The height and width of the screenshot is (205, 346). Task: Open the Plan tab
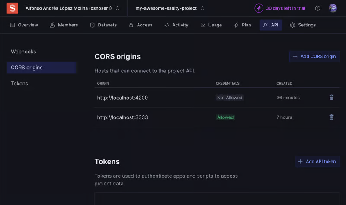tap(243, 25)
